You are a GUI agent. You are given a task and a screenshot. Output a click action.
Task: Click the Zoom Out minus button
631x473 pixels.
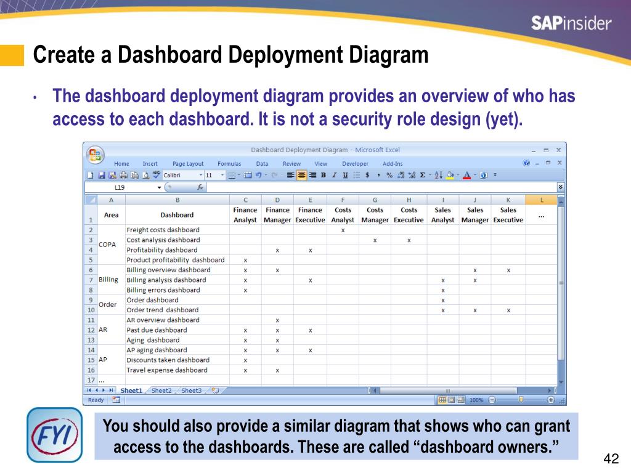492,400
